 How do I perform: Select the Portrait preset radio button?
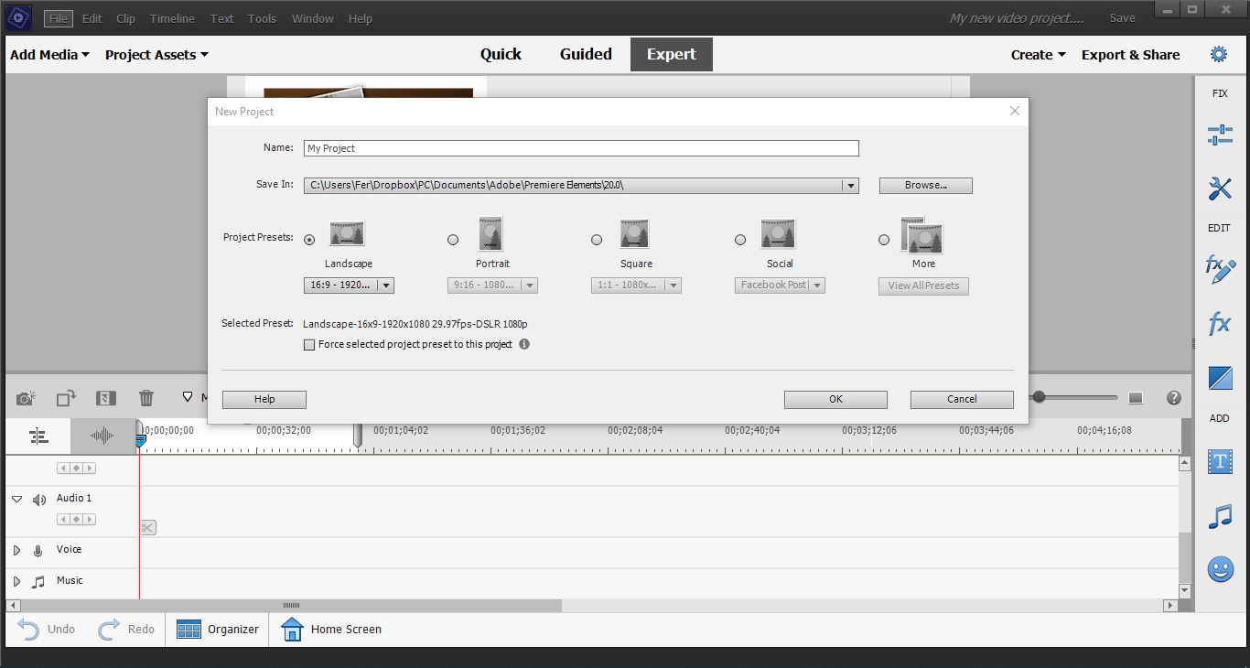pos(453,240)
